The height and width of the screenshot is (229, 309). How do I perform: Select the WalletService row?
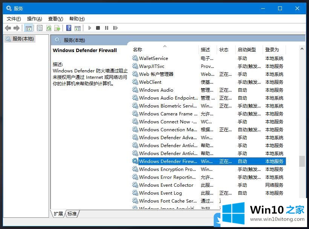[209, 58]
